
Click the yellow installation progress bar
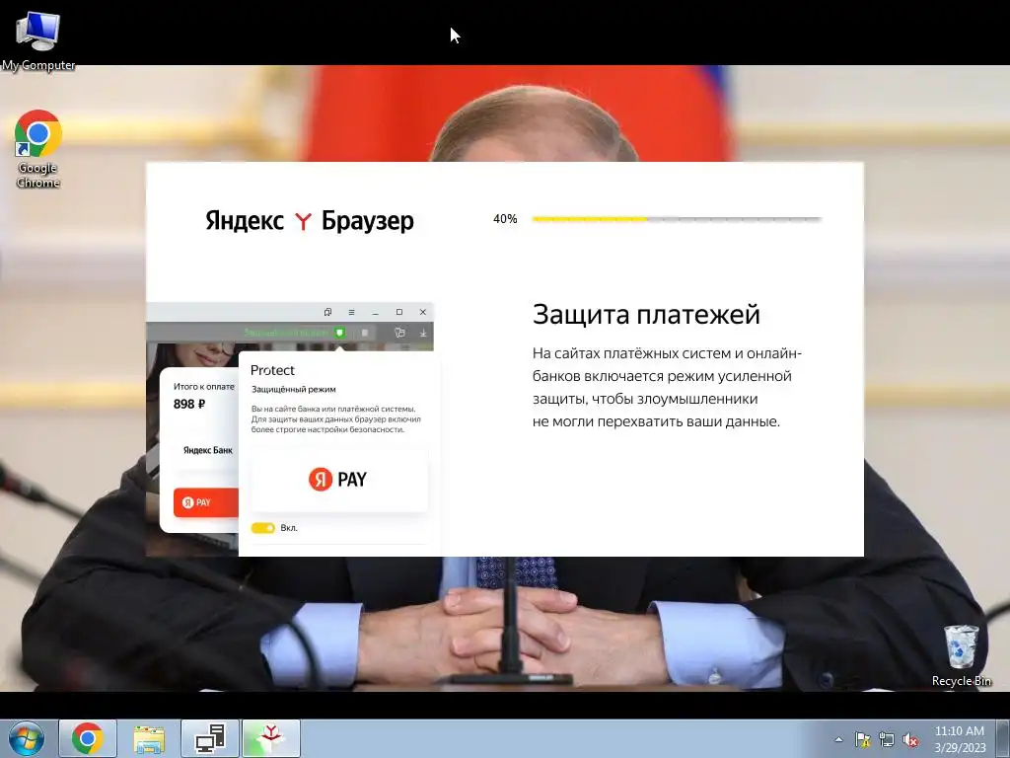point(677,219)
